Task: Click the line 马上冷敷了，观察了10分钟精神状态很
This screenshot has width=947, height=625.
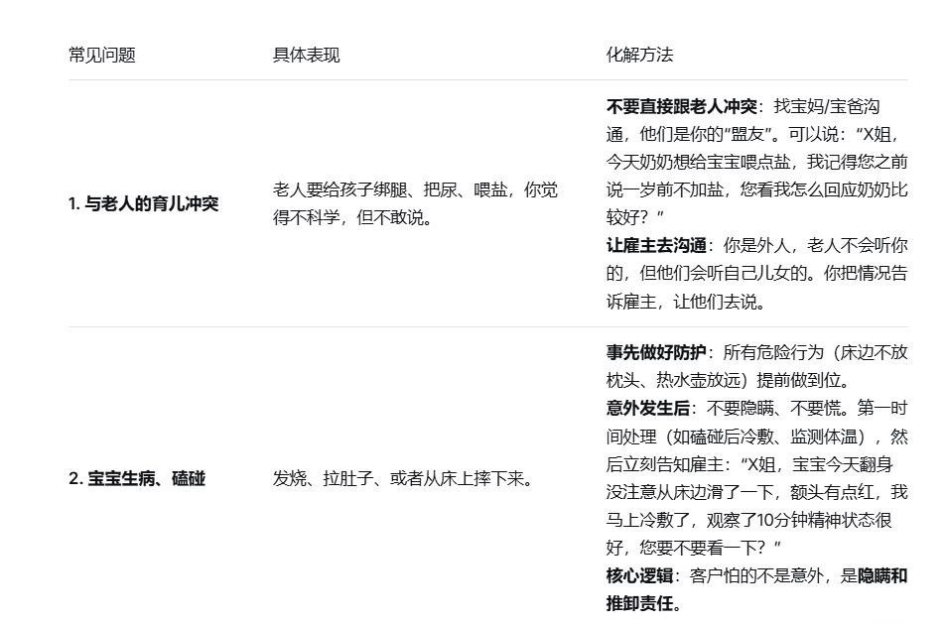Action: point(748,520)
